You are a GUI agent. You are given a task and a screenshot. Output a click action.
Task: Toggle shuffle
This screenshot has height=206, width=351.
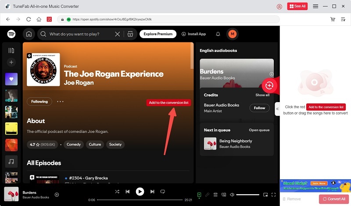pyautogui.click(x=117, y=192)
